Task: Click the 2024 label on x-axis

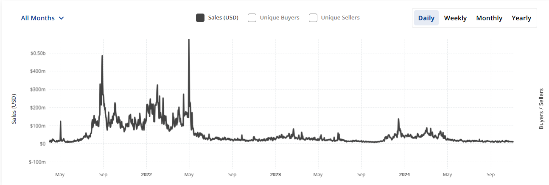Action: pyautogui.click(x=404, y=174)
